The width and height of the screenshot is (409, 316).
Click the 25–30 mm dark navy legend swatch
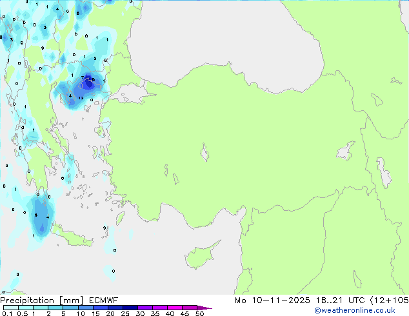[x=130, y=308]
